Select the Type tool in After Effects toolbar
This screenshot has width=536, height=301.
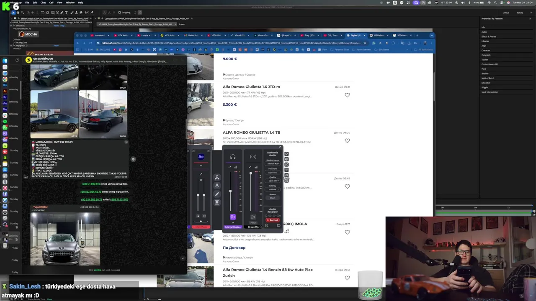point(66,13)
